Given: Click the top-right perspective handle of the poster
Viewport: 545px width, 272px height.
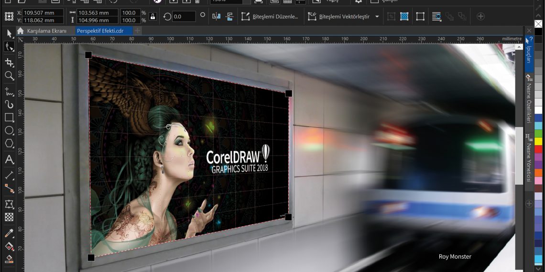Looking at the screenshot, I should point(288,94).
